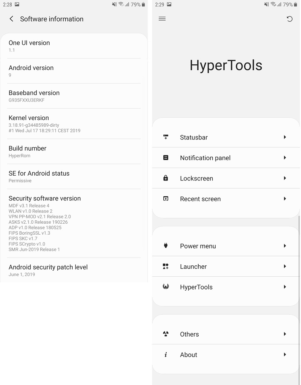Tap the Notification panel row icon

tap(166, 158)
